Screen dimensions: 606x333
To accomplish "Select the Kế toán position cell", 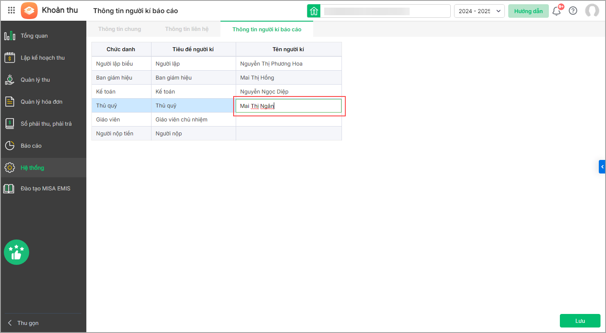I will (x=121, y=91).
